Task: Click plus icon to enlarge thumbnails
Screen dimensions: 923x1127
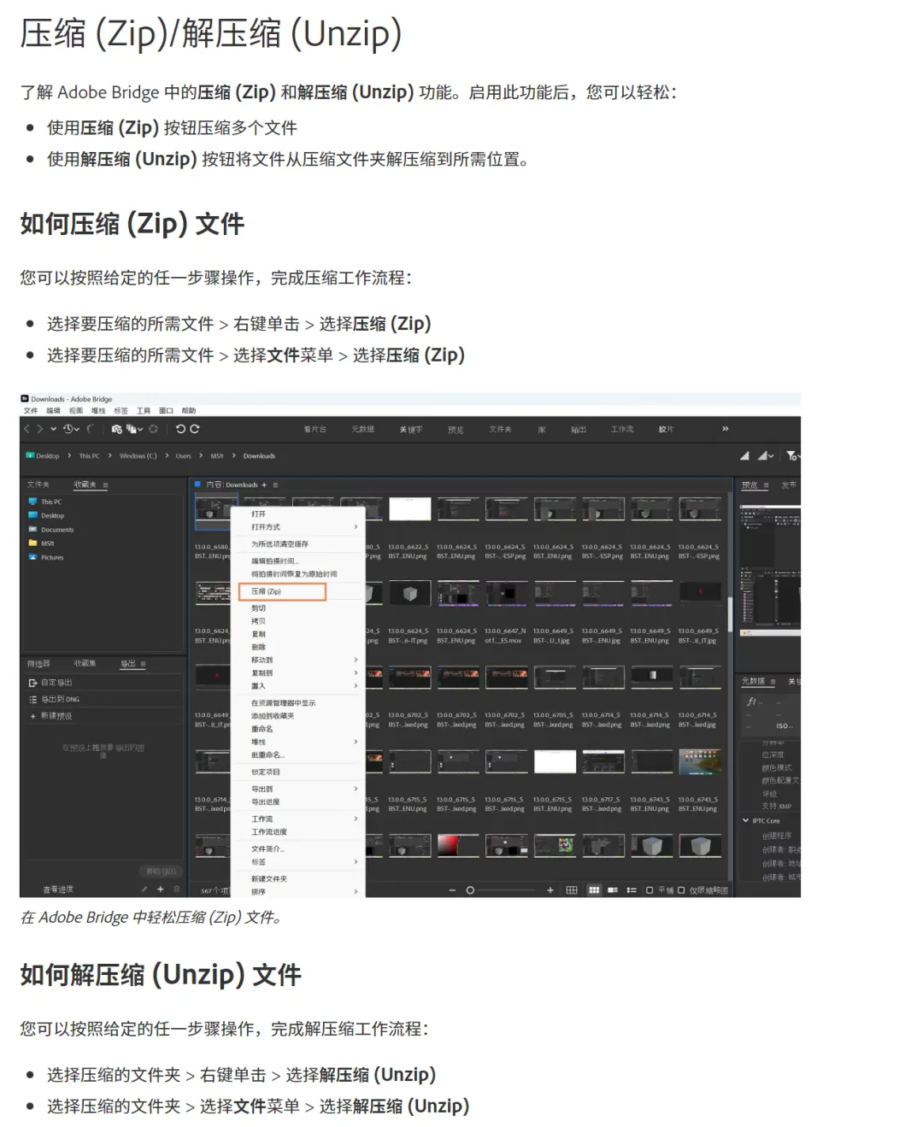Action: pos(550,890)
